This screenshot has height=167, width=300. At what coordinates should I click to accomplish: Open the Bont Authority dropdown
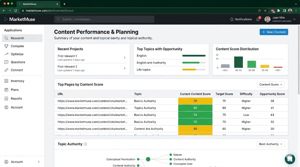pos(270,144)
